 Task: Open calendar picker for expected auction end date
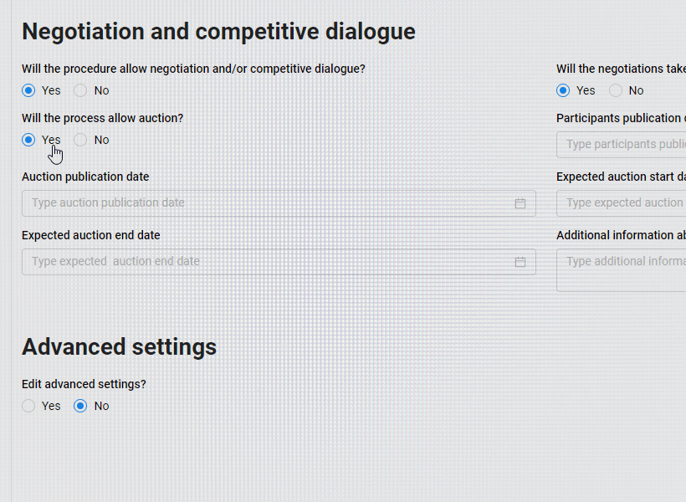pyautogui.click(x=520, y=262)
